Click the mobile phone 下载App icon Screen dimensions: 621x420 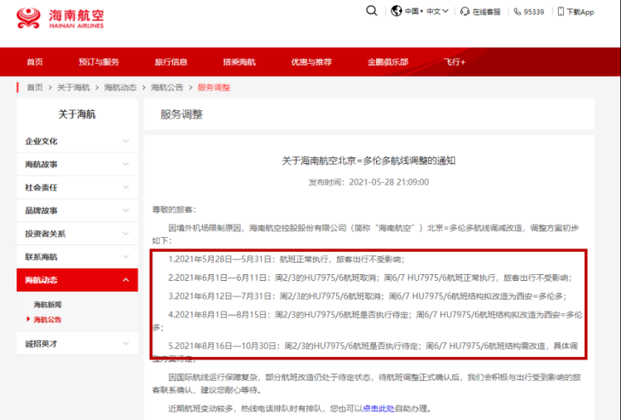pyautogui.click(x=561, y=12)
